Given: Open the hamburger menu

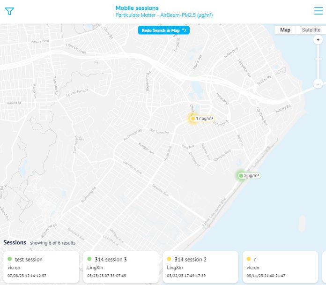Looking at the screenshot, I should 319,11.
